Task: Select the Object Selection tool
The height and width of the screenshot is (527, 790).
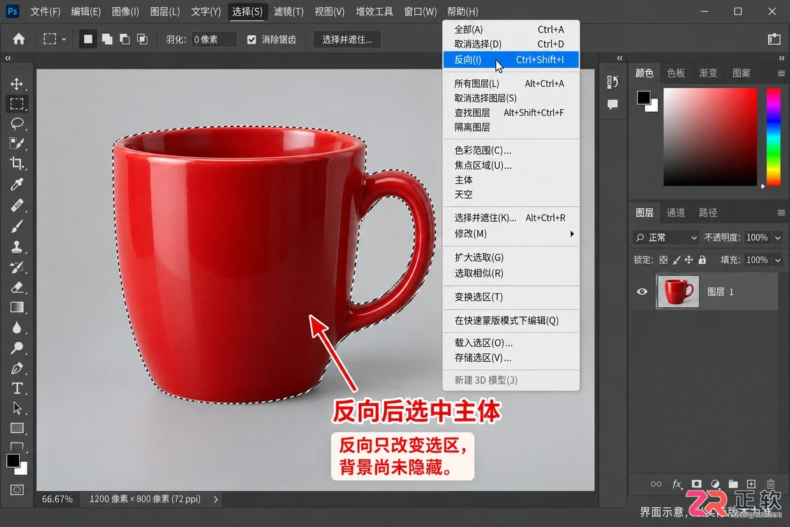Action: tap(17, 143)
